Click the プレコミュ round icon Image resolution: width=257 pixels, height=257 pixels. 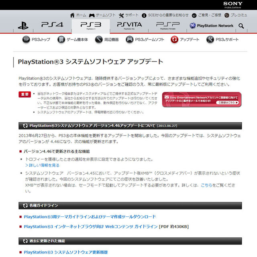(x=227, y=15)
